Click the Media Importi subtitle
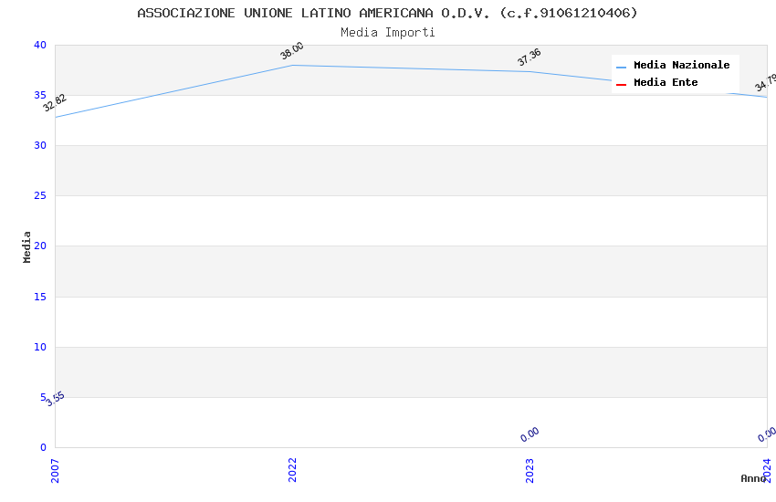The width and height of the screenshot is (776, 502). point(387,33)
